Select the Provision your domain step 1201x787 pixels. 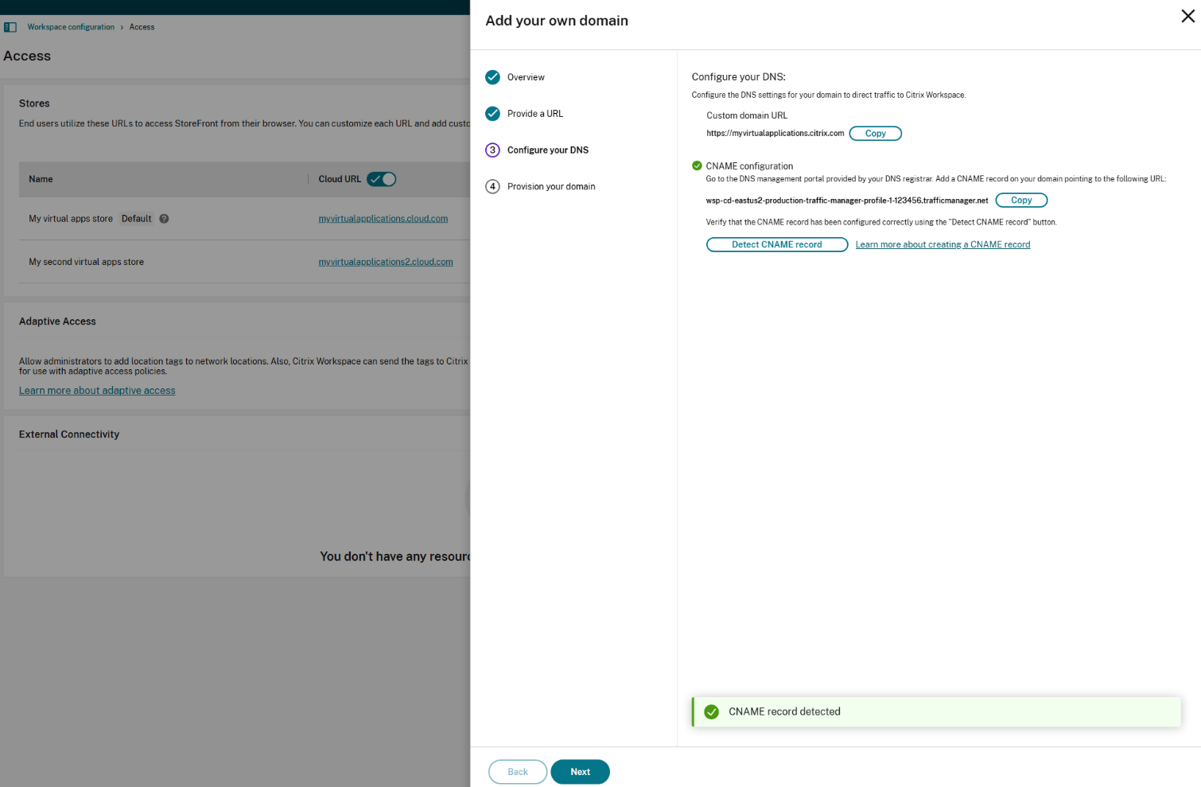[551, 187]
